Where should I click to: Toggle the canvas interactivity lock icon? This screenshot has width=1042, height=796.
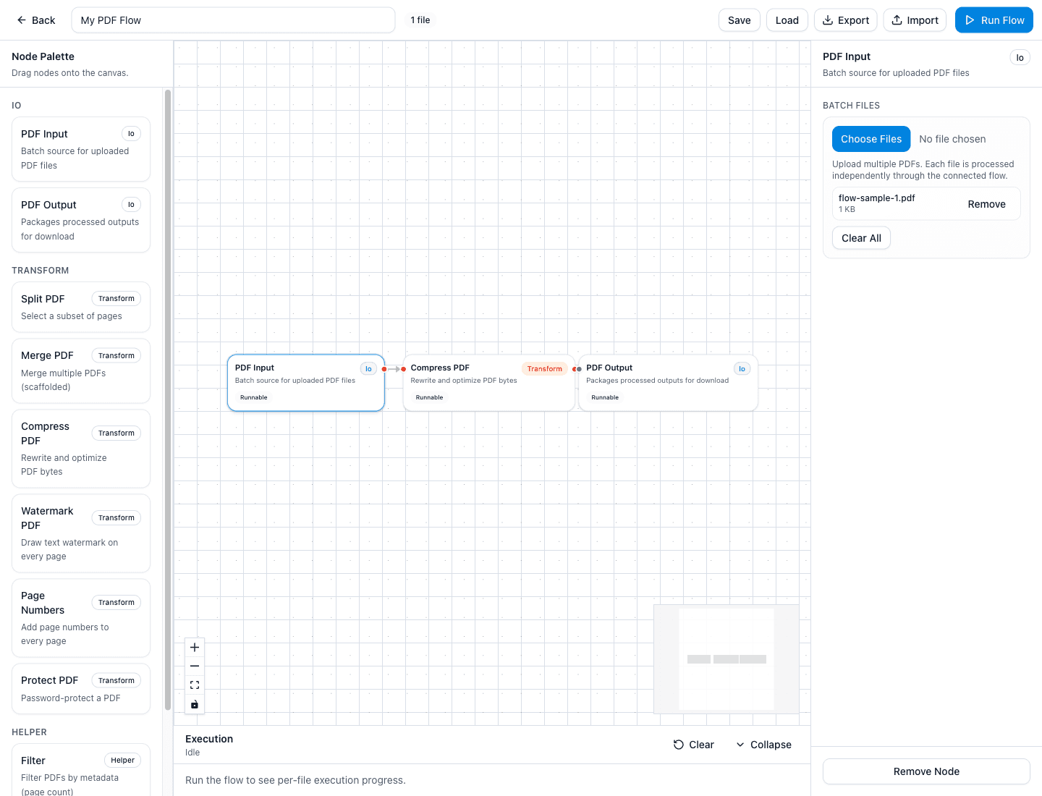pyautogui.click(x=195, y=704)
